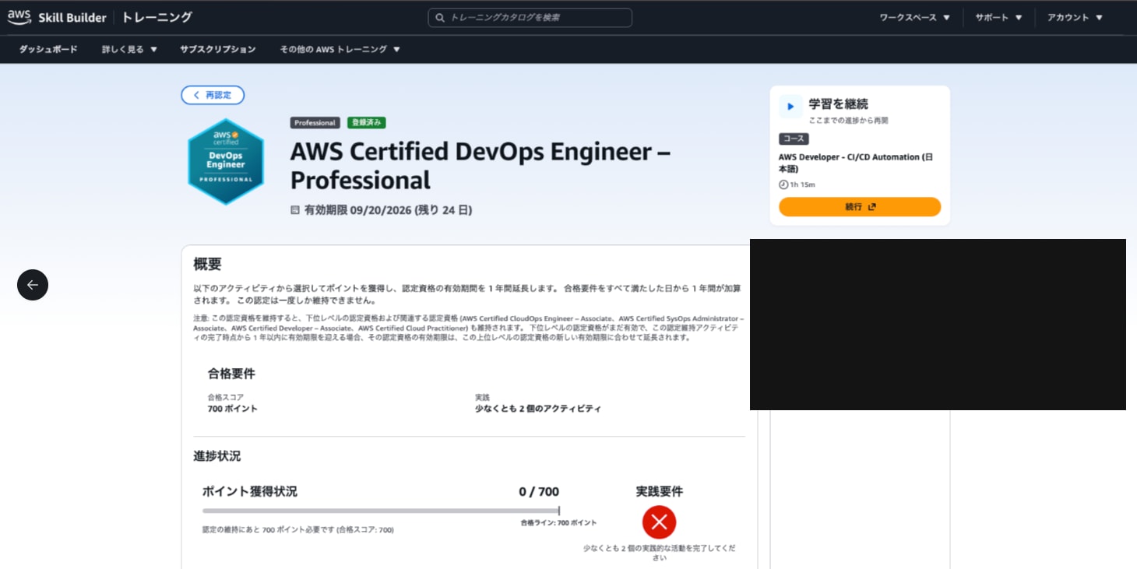Viewport: 1137px width, 569px height.
Task: Click the 概要 section heading
Action: 207,265
